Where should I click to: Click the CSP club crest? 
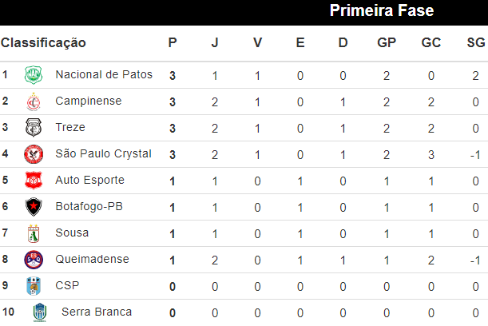(x=33, y=286)
